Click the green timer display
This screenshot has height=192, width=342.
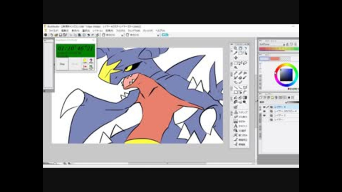(x=76, y=50)
